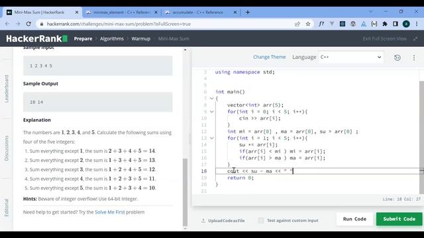Open the editor three-dot options menu
424x238 pixels.
click(x=413, y=58)
